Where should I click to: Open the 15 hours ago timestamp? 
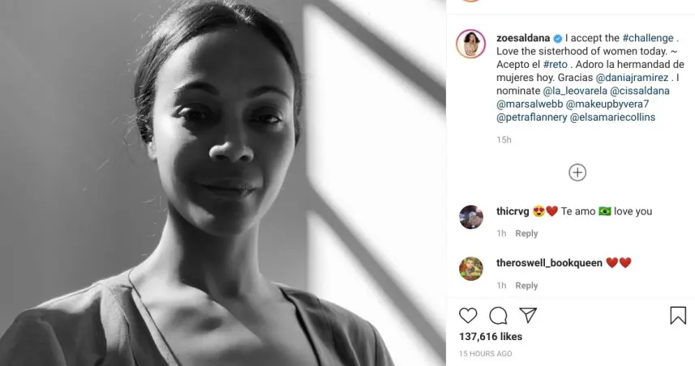point(485,354)
